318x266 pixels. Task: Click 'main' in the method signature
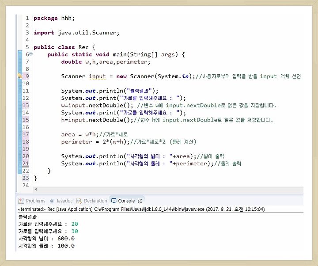[120, 54]
